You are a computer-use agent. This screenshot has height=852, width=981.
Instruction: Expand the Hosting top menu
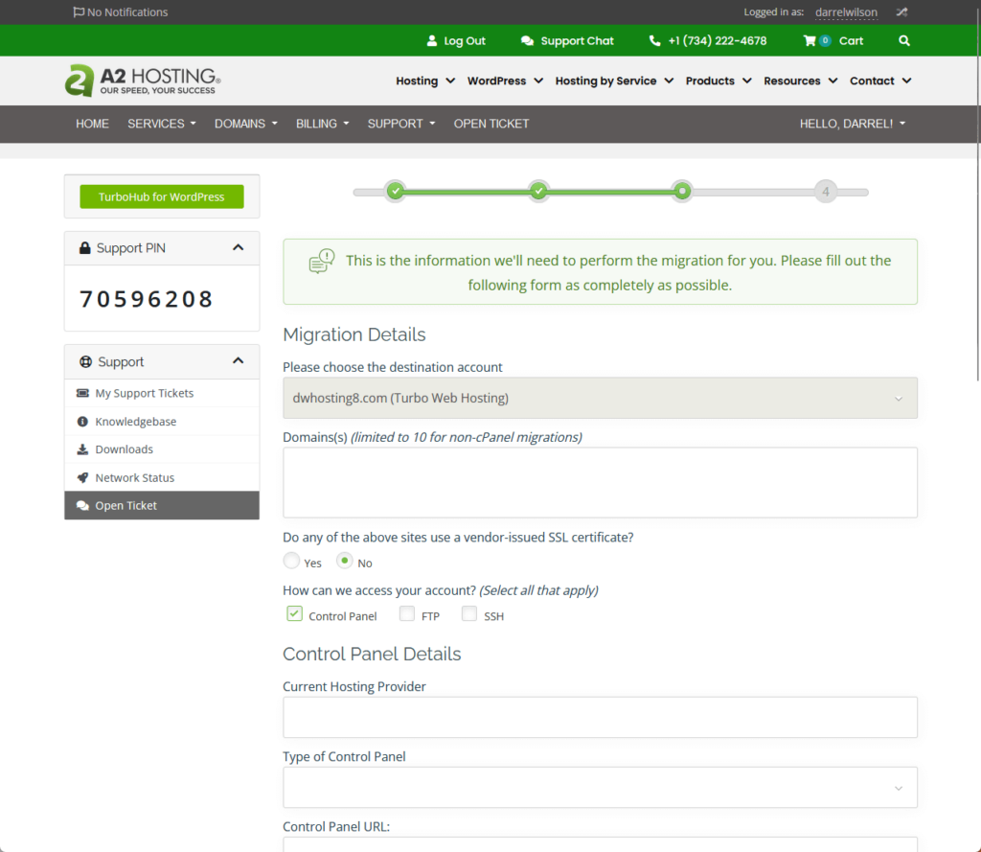(x=425, y=81)
